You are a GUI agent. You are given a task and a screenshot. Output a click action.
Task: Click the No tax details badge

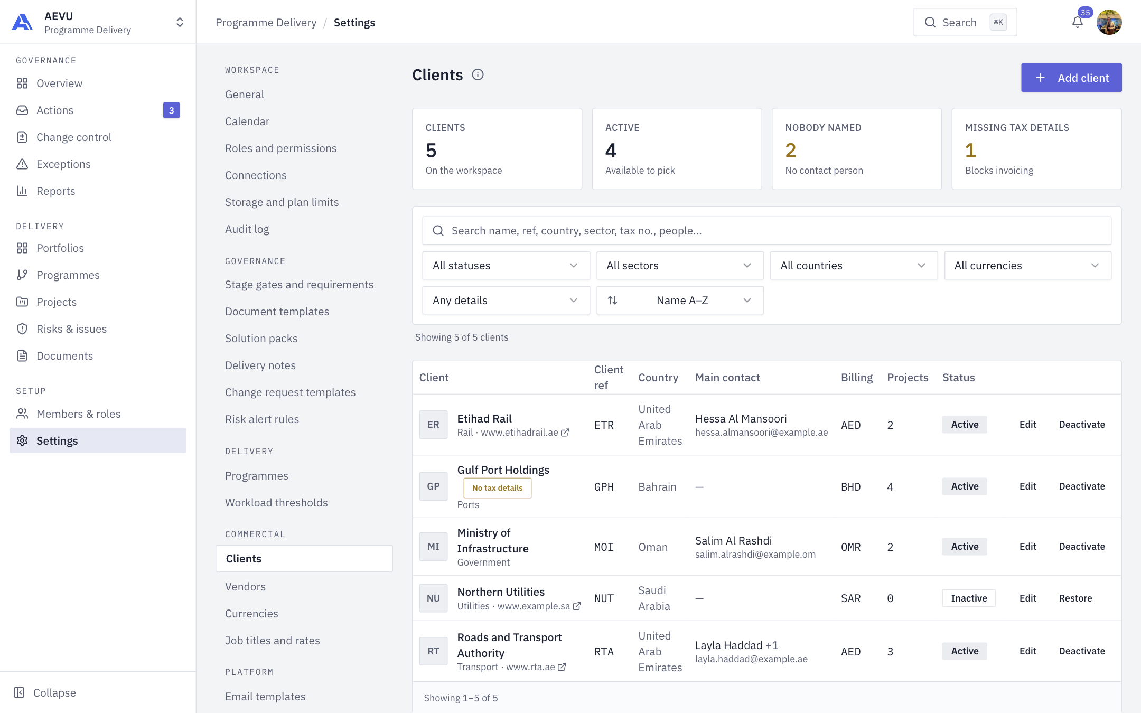(x=497, y=488)
